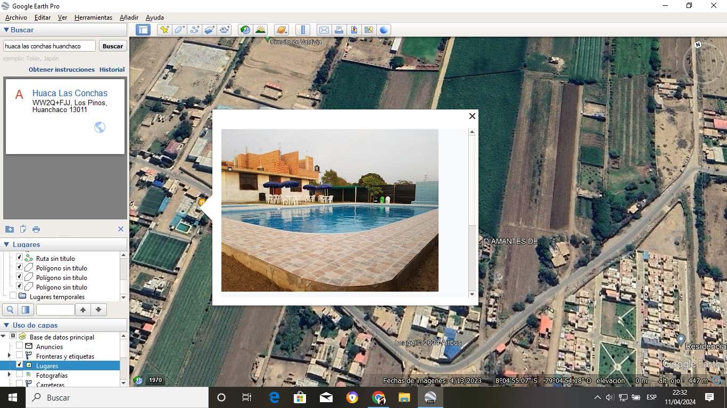Check the Lugares temporales checkbox
Screen dimensions: 727x408
click(13, 295)
